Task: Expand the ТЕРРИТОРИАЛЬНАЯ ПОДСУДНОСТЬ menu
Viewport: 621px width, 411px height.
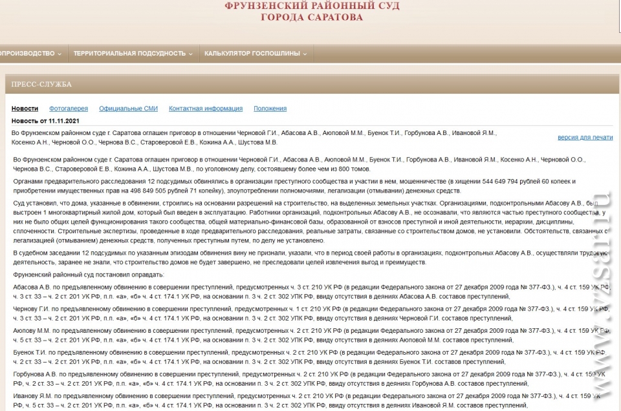Action: [133, 54]
